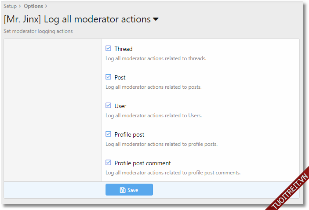Untick the Thread logging checkbox
The image size is (309, 210).
[x=109, y=48]
